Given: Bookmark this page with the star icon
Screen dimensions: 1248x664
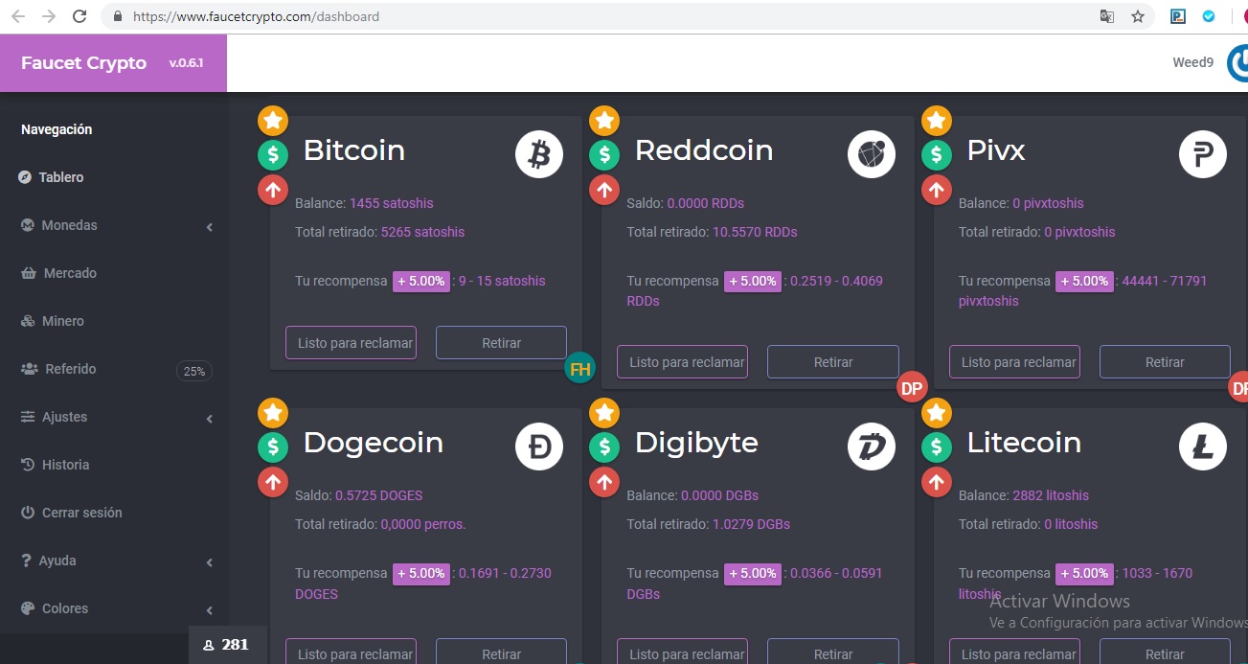Looking at the screenshot, I should tap(1138, 16).
